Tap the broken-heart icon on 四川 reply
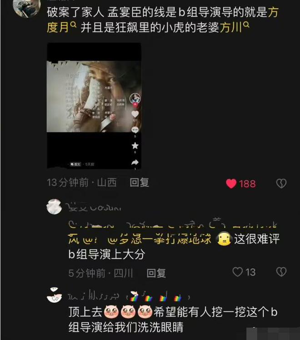The image size is (300, 340). pos(281,272)
